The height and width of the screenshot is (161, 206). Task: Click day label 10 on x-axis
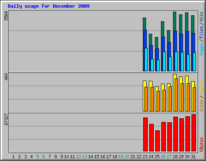coord(66,157)
